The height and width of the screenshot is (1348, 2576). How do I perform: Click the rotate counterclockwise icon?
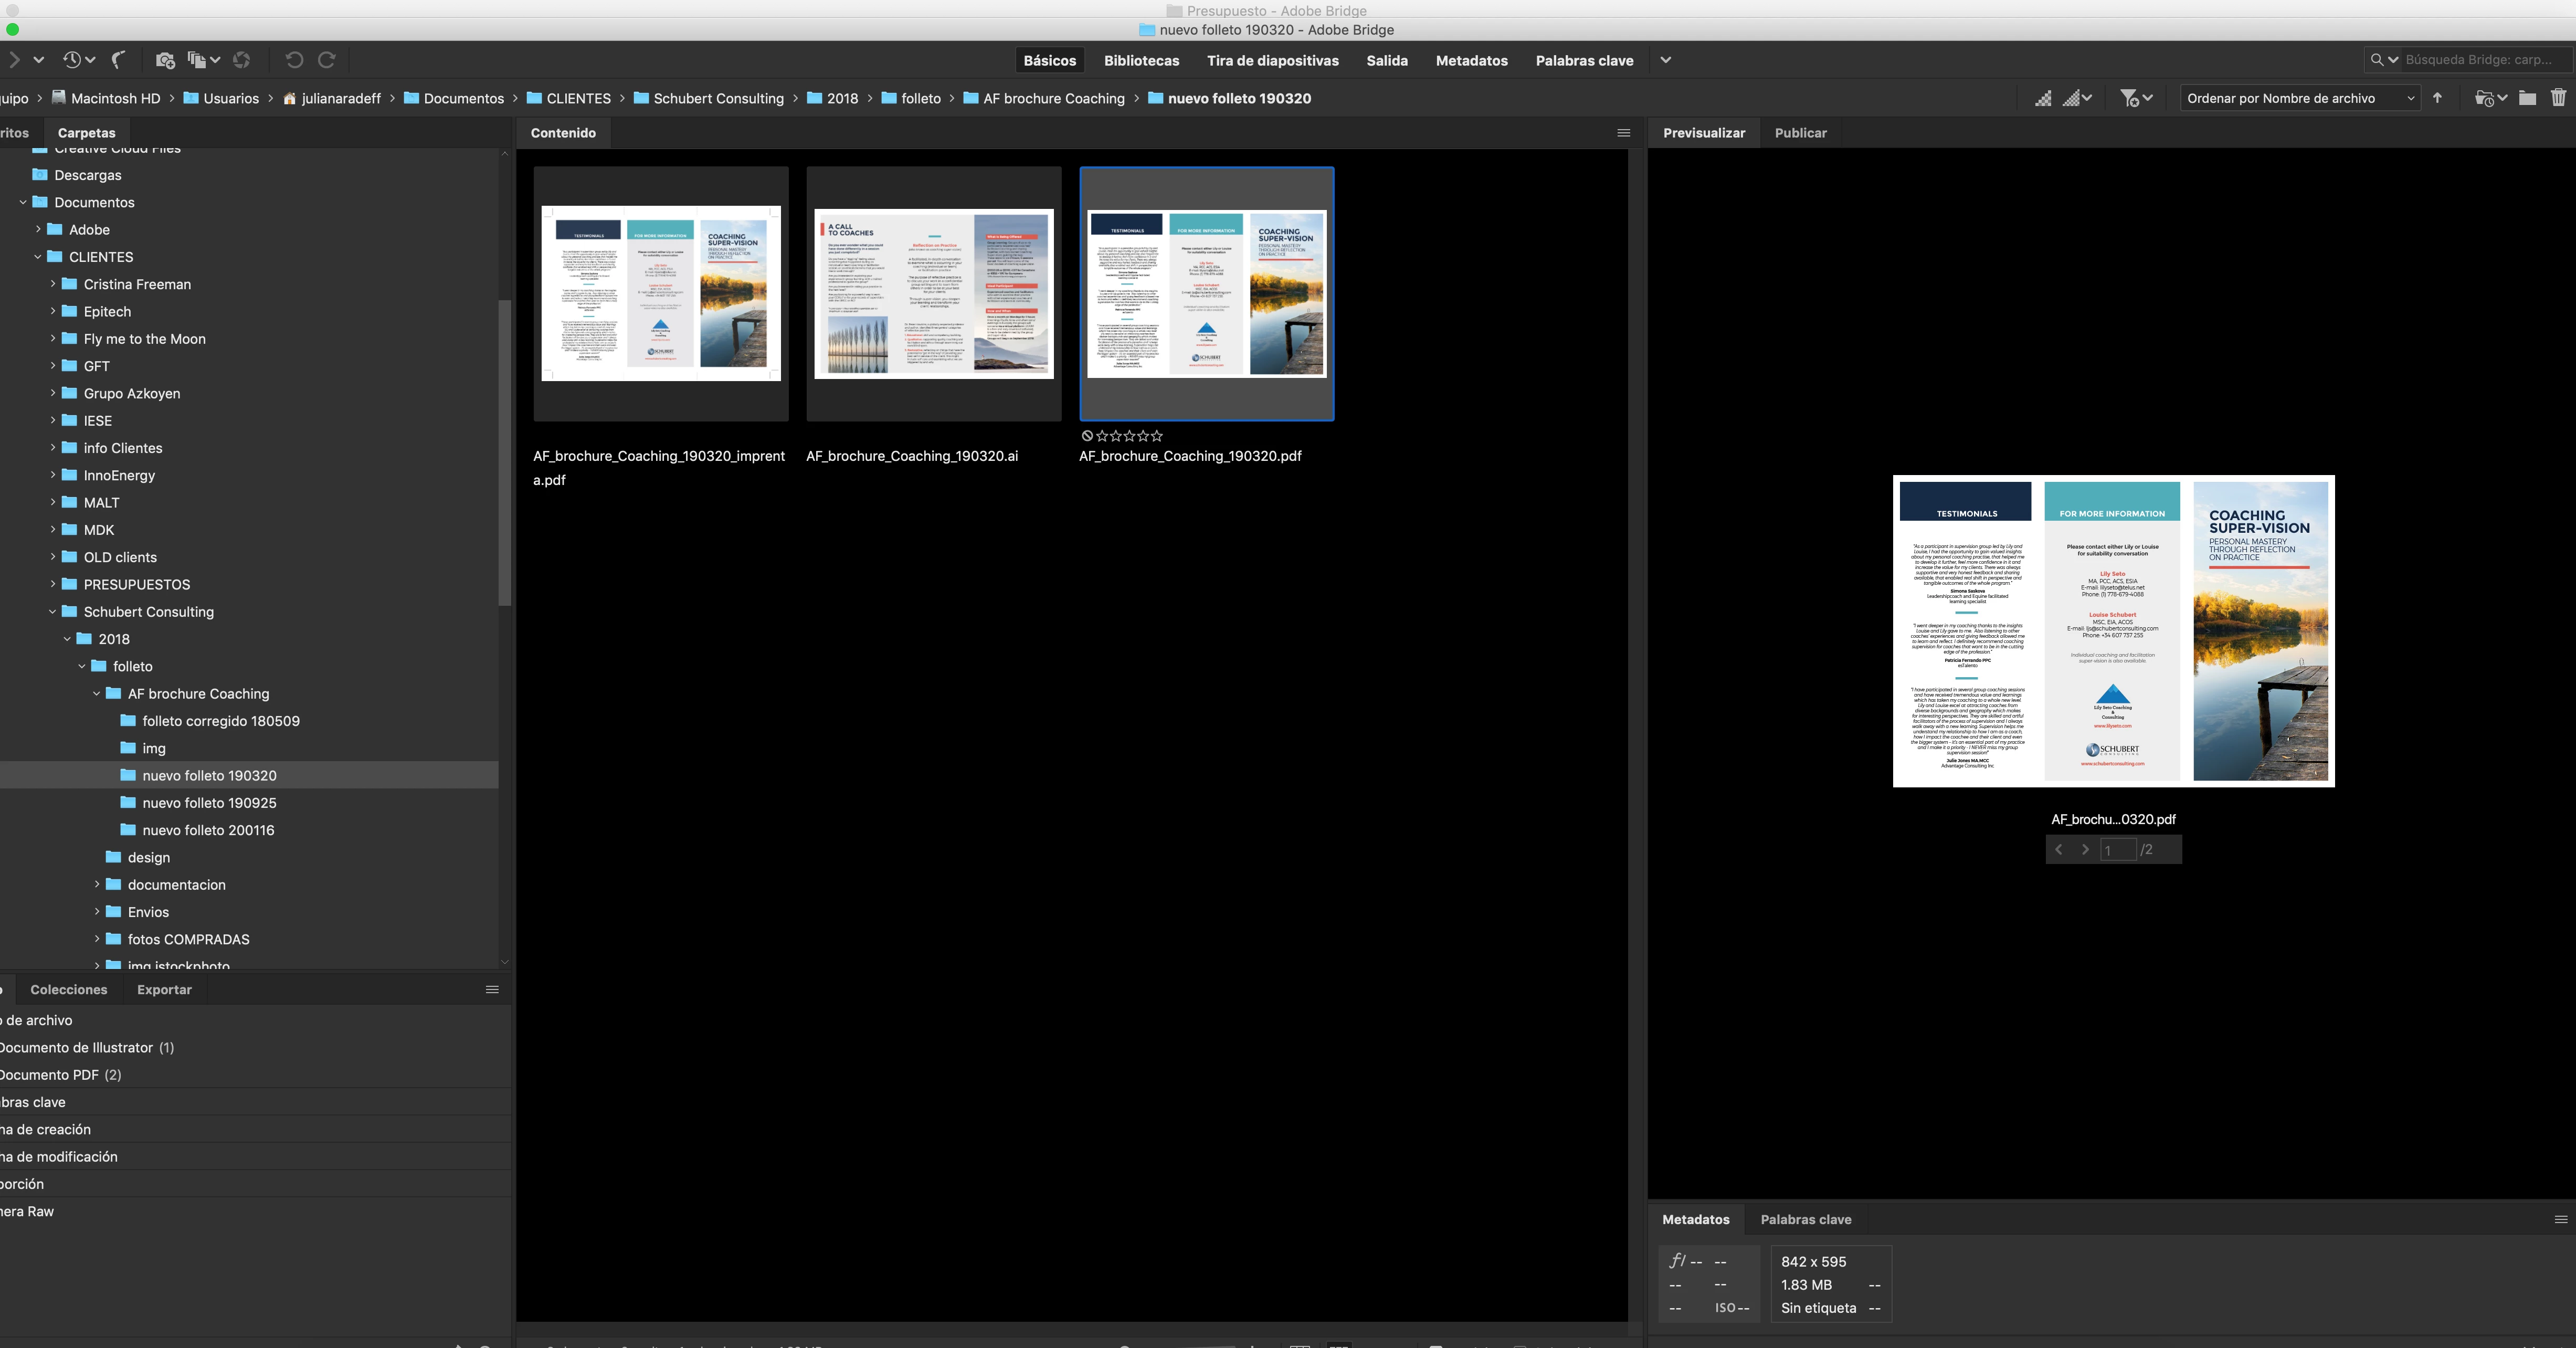tap(294, 60)
